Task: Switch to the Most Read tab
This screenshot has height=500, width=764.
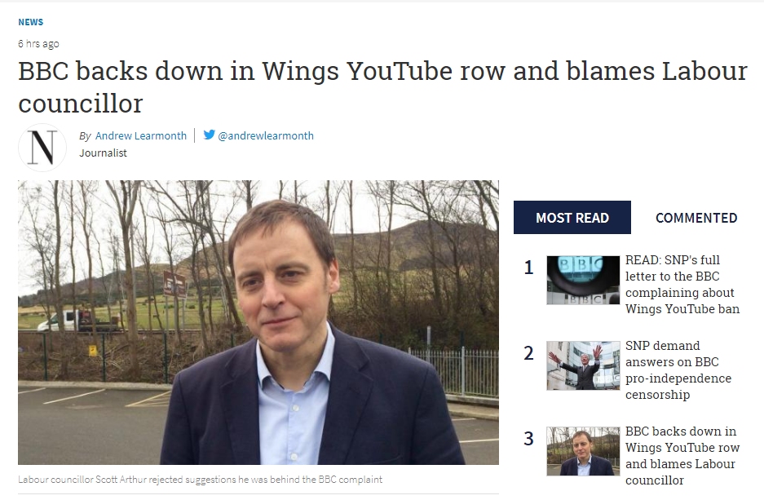Action: click(572, 217)
